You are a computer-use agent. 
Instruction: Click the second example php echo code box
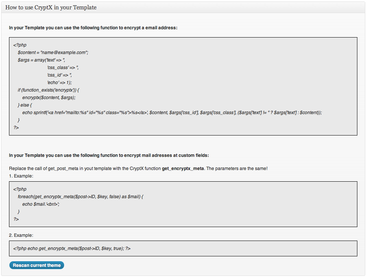183,248
